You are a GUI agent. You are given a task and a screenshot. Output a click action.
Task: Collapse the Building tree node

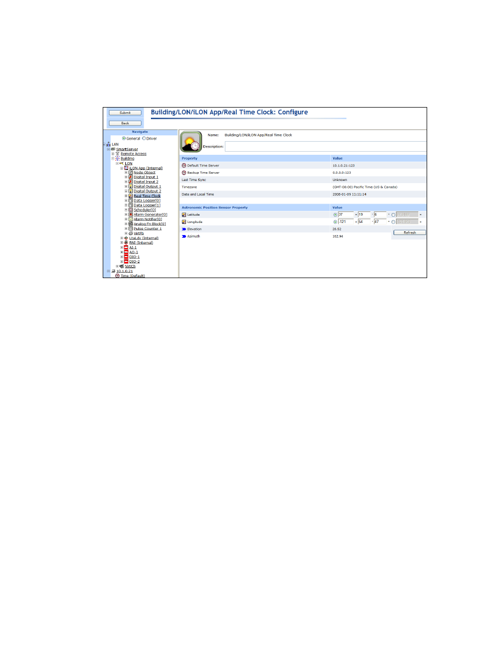[x=113, y=158]
